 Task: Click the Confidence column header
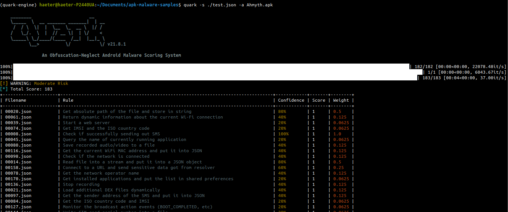(x=291, y=100)
